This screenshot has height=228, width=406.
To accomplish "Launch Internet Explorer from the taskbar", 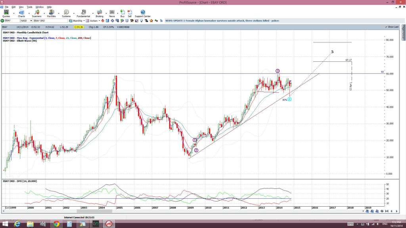I will pos(17,224).
